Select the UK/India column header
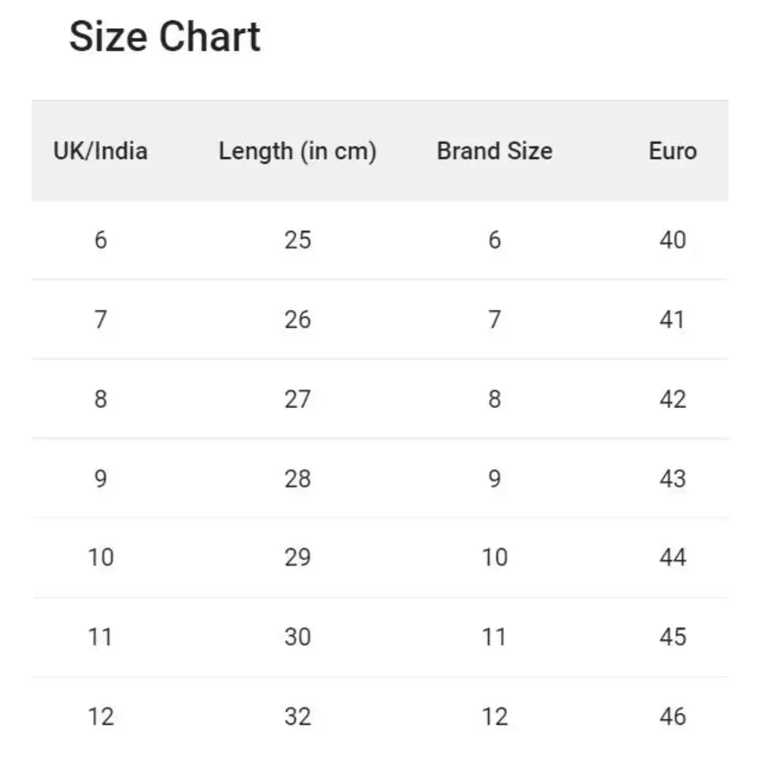The image size is (760, 760). pyautogui.click(x=101, y=151)
